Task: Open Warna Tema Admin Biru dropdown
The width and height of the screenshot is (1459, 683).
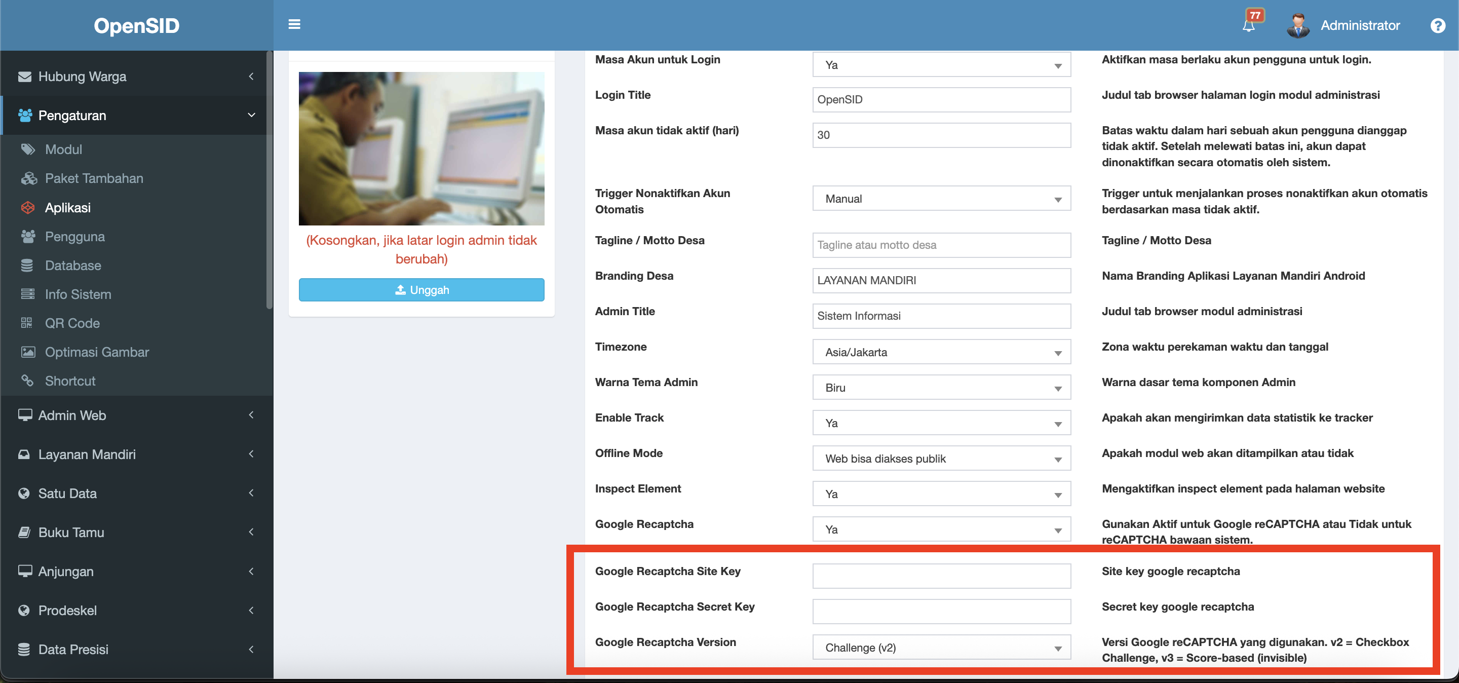Action: (941, 388)
